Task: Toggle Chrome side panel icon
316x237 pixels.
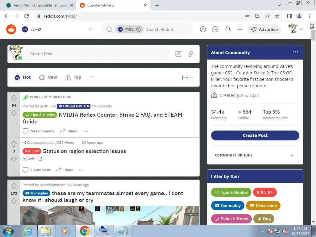Action: click(x=289, y=16)
